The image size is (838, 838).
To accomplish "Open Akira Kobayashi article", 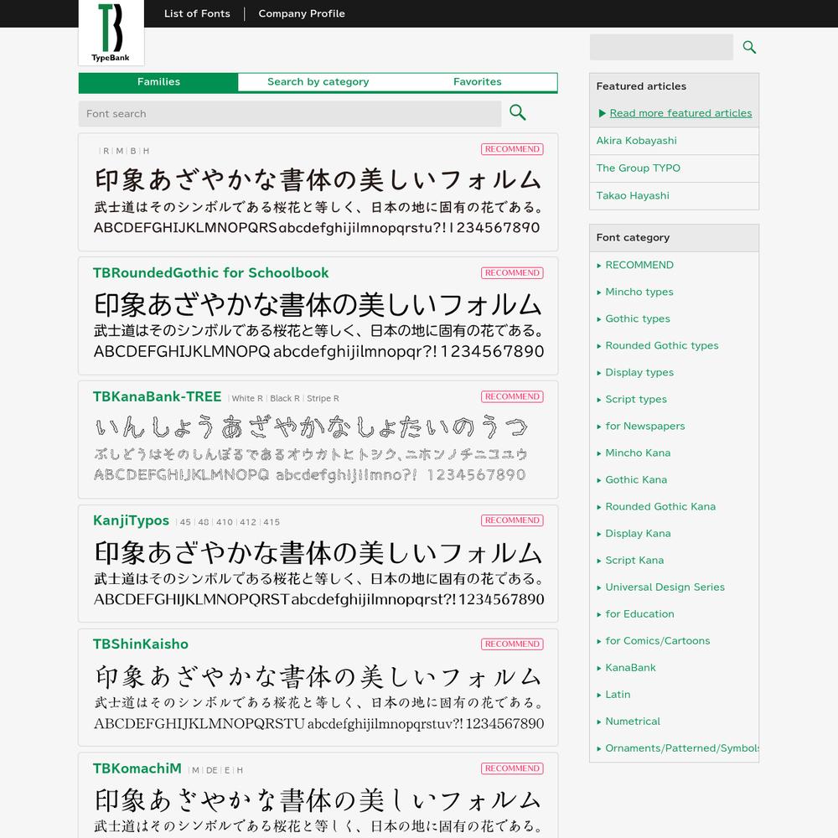I will [637, 141].
